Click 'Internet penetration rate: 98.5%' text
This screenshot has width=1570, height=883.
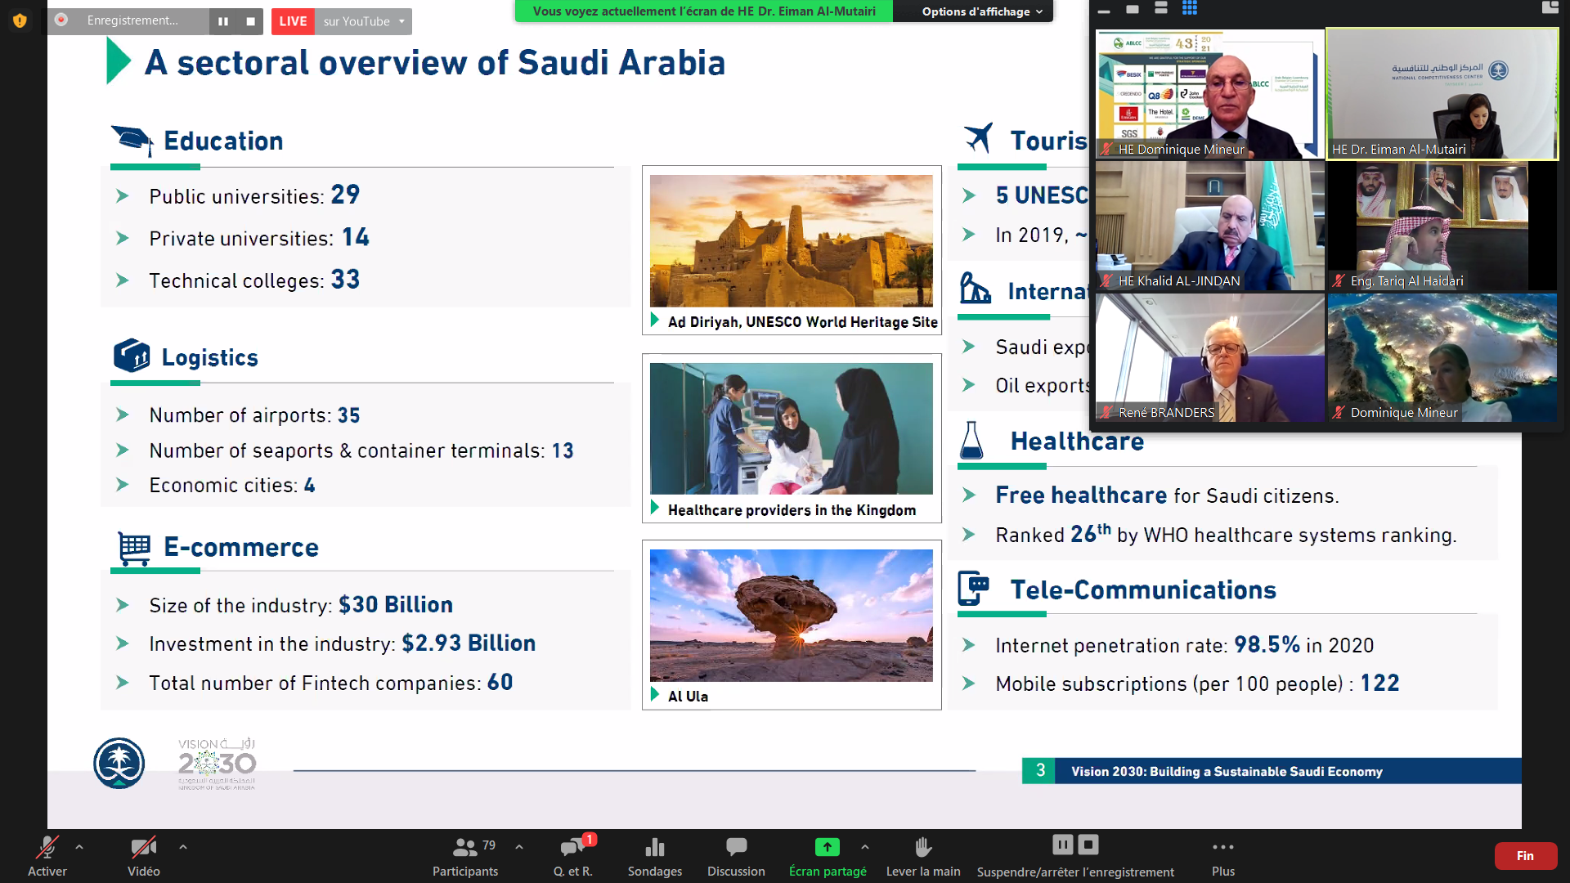click(x=1185, y=645)
